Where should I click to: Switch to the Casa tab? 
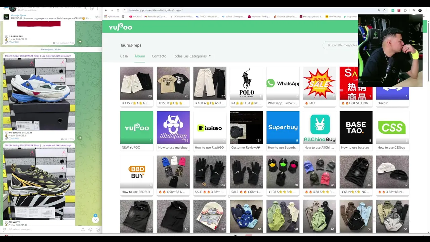point(124,56)
